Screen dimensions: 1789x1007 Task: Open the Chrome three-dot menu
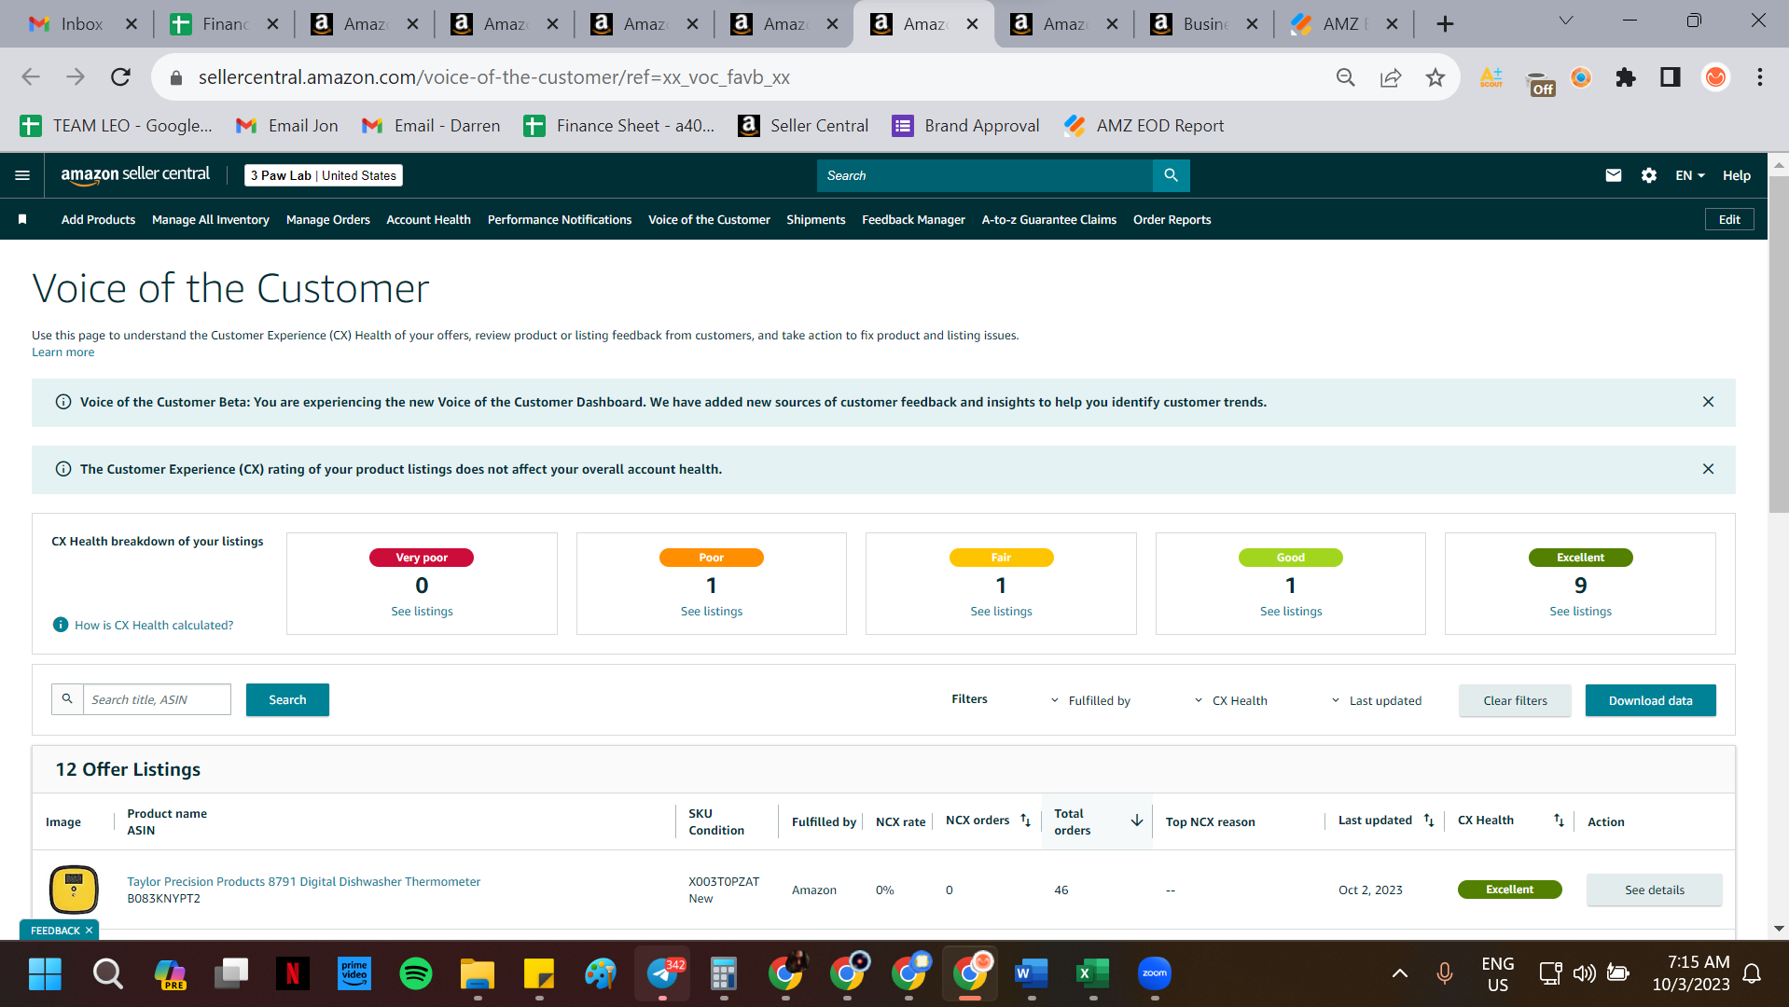[1759, 77]
